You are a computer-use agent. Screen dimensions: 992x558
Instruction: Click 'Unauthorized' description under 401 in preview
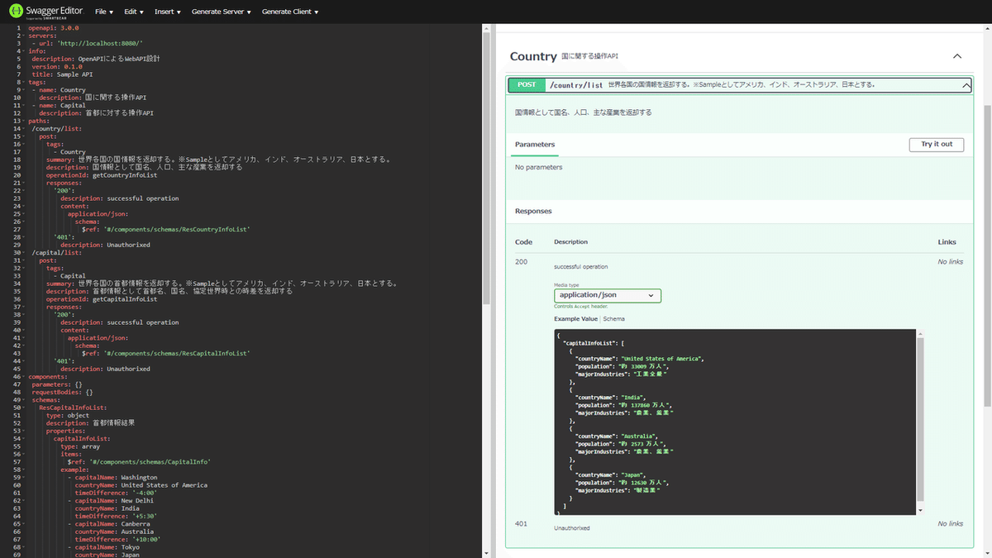pyautogui.click(x=572, y=527)
